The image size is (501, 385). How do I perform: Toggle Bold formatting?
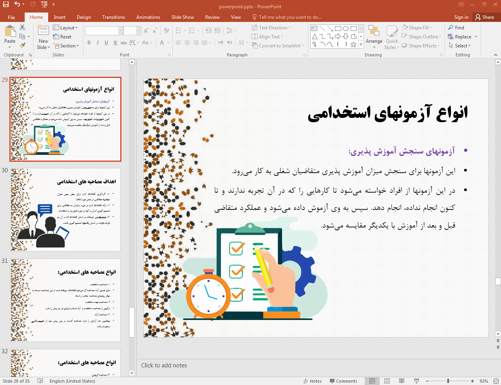[x=89, y=43]
